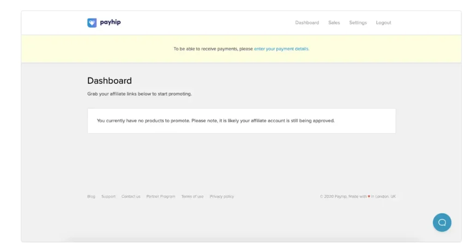The image size is (473, 249).
Task: Click the 'Grab your affiliate links' subtitle
Action: (139, 94)
